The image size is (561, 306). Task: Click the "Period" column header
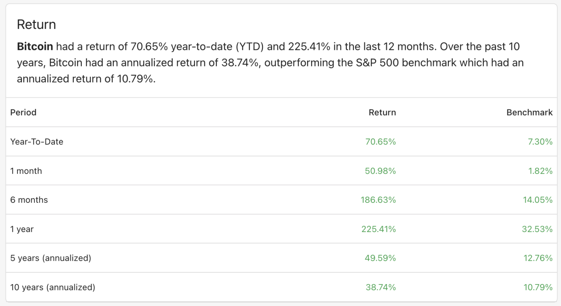23,112
